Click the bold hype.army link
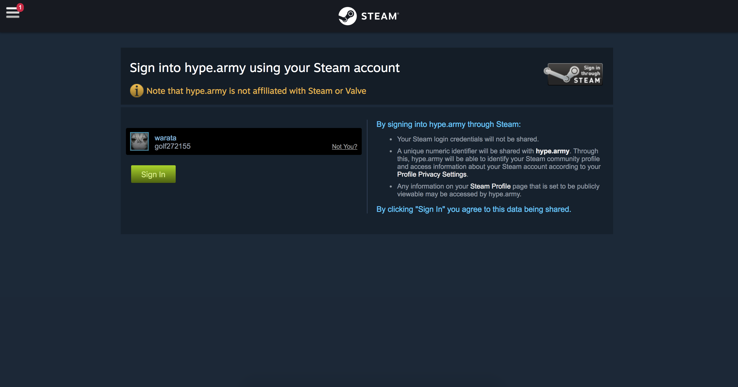Screen dimensions: 738x387 click(x=552, y=151)
